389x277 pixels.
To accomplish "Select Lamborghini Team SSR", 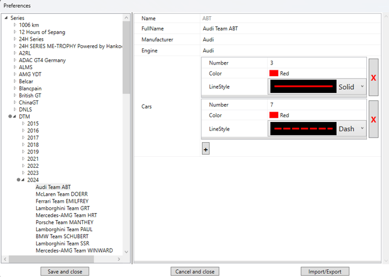I will point(63,243).
